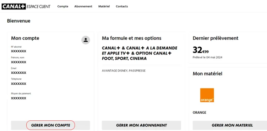Click the N° abonné label
The image size is (267, 131).
point(16,47)
